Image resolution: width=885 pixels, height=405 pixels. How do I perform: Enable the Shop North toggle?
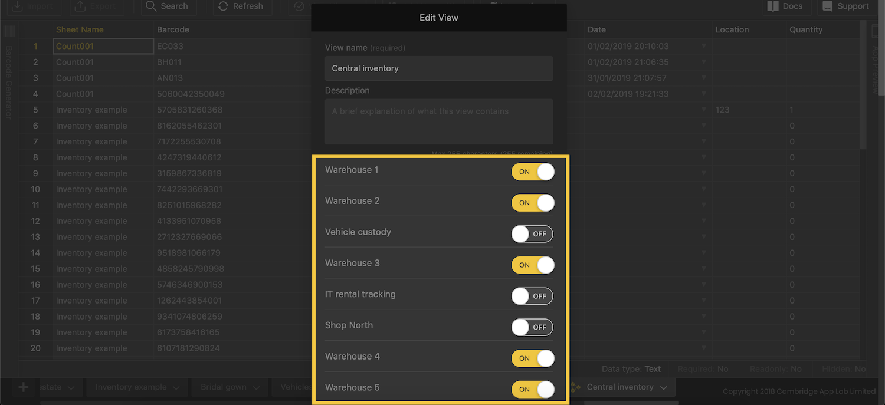(x=532, y=327)
